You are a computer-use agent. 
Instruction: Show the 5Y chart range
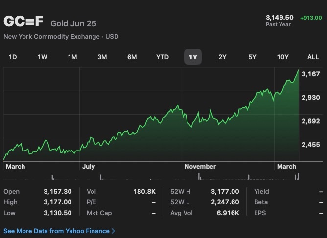tap(252, 57)
